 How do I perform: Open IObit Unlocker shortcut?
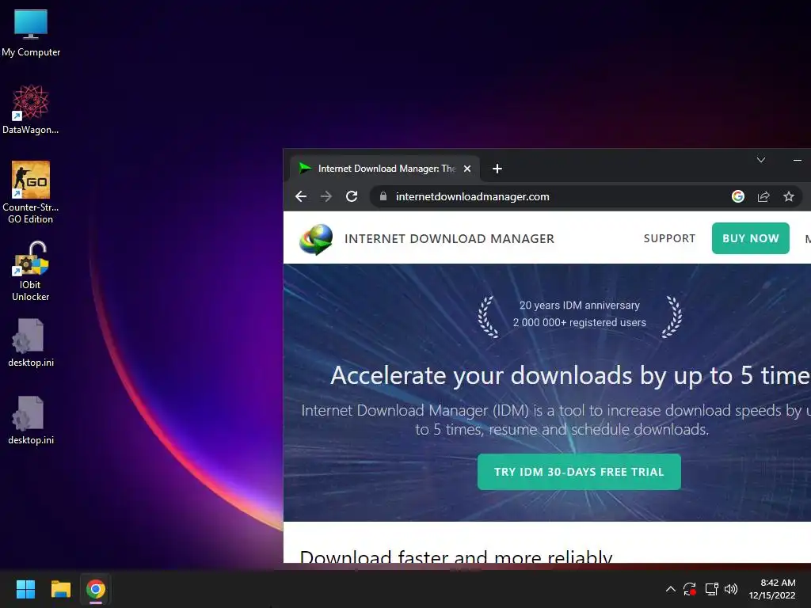coord(31,271)
